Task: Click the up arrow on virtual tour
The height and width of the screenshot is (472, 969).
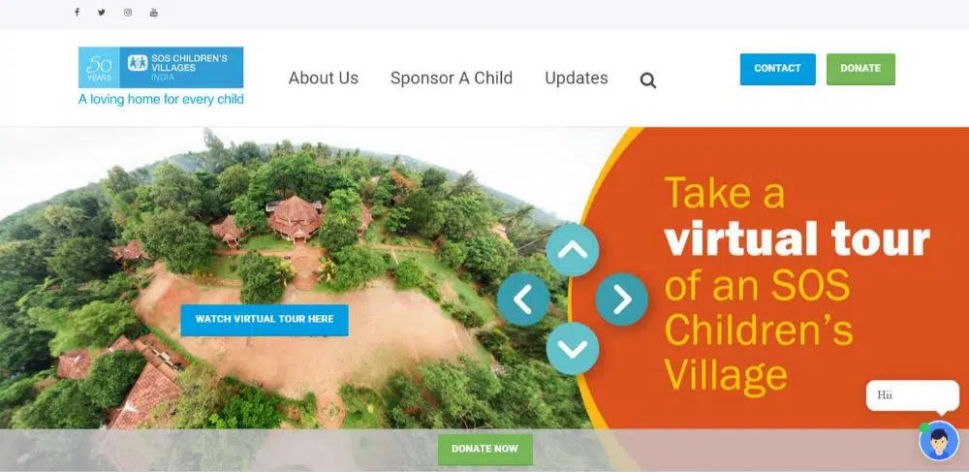Action: [573, 250]
